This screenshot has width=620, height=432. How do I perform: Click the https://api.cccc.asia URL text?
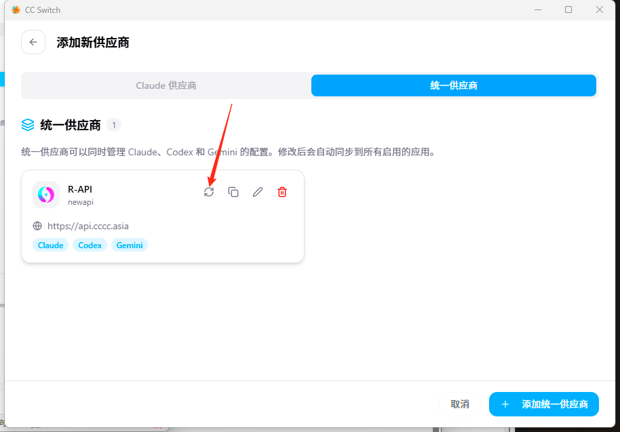click(x=88, y=226)
